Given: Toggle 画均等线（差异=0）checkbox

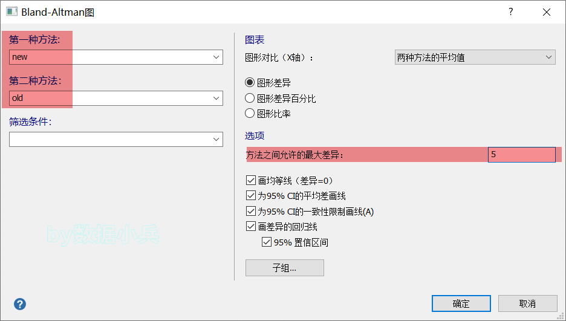Looking at the screenshot, I should [251, 180].
